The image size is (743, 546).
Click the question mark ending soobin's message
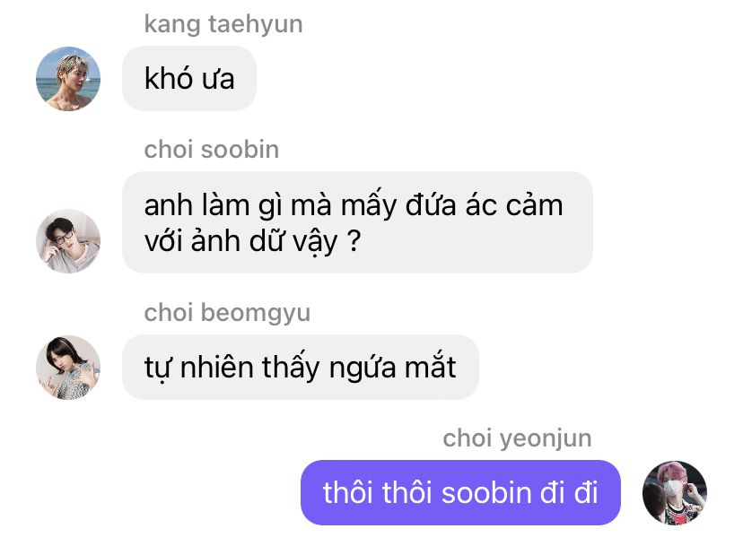[x=354, y=240]
